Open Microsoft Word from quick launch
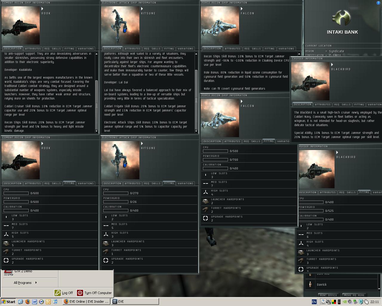The image size is (382, 306). 35,302
